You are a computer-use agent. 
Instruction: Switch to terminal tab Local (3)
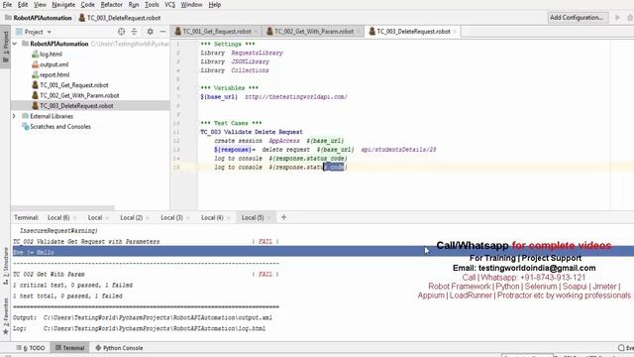[x=171, y=218]
